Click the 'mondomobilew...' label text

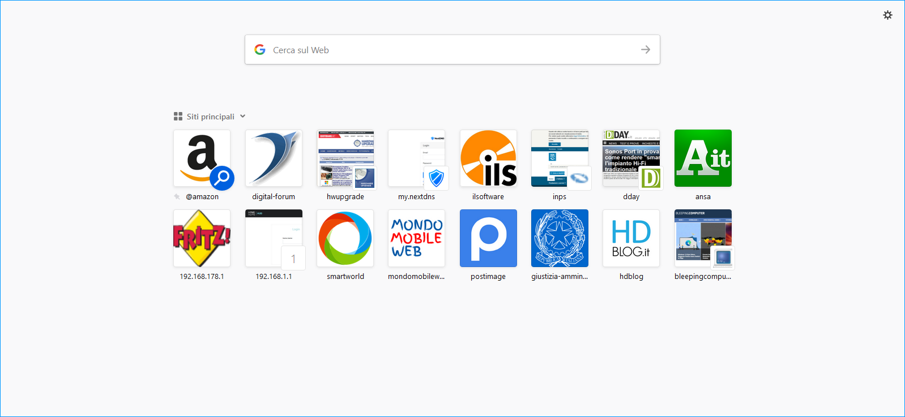416,276
